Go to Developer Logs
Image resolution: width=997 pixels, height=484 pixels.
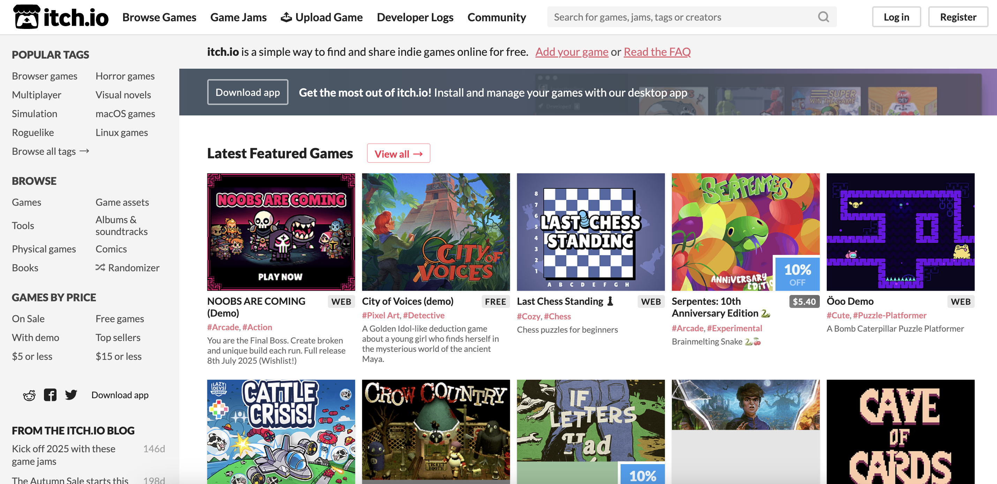[x=415, y=17]
